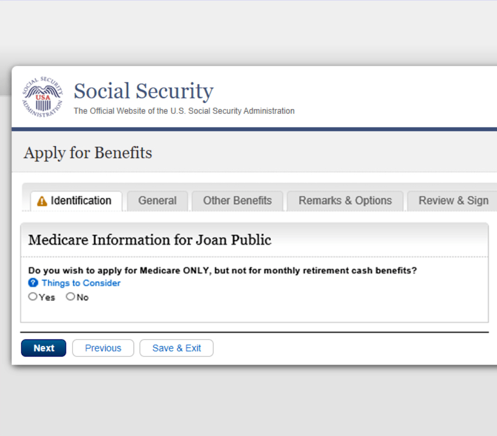Click the Social Security site title
Screen dimensions: 497x436
pyautogui.click(x=143, y=91)
